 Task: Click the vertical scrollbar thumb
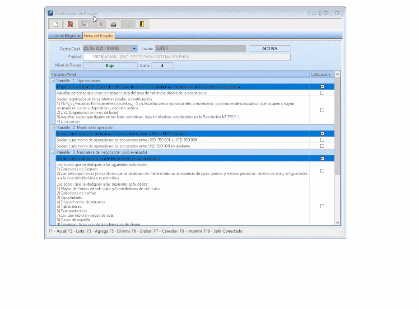click(x=337, y=126)
